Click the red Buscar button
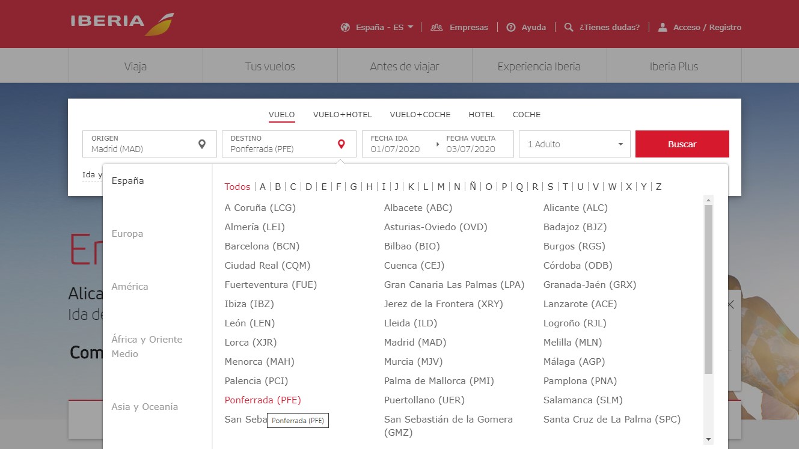Viewport: 799px width, 449px height. click(x=682, y=144)
